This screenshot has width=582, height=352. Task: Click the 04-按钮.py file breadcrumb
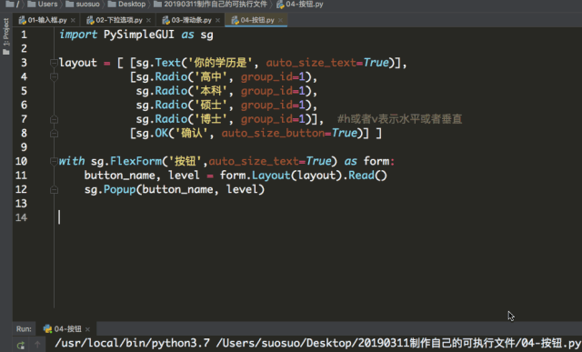click(300, 4)
